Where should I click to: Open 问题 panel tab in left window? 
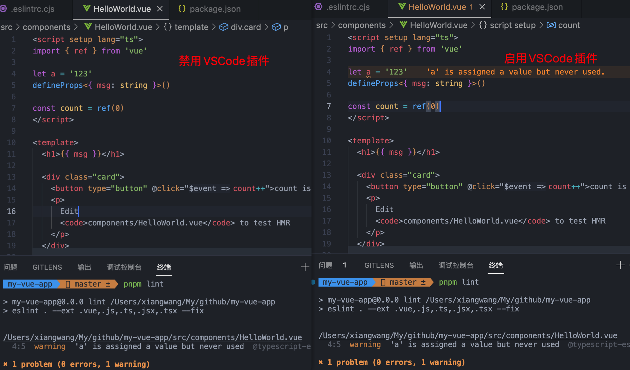click(x=10, y=267)
